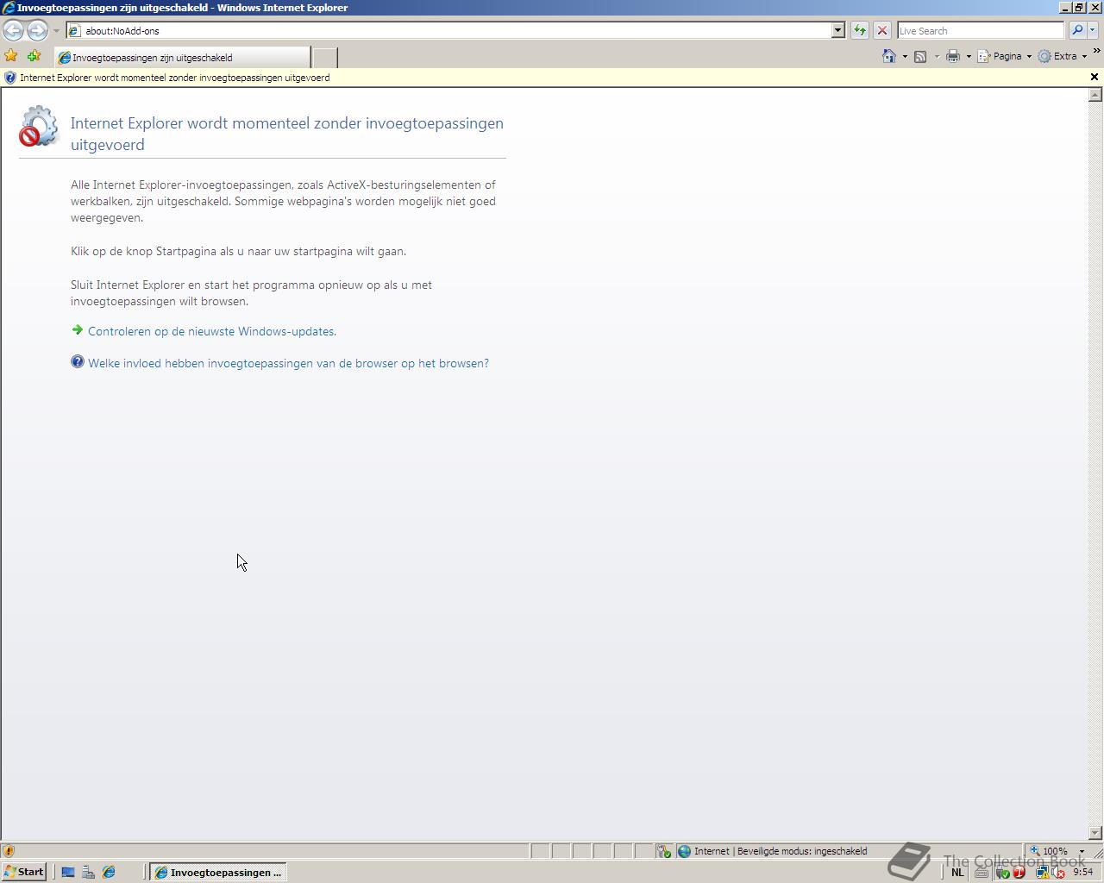
Task: Click the keyboard tray icon
Action: tap(982, 872)
